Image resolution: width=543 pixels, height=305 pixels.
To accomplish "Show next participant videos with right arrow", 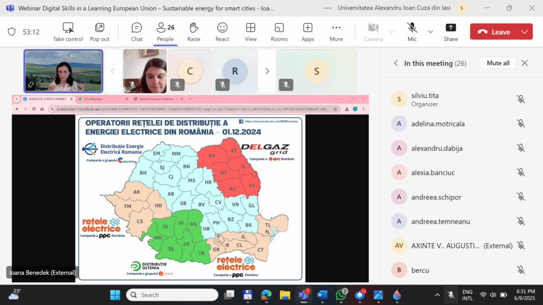I will pyautogui.click(x=267, y=71).
